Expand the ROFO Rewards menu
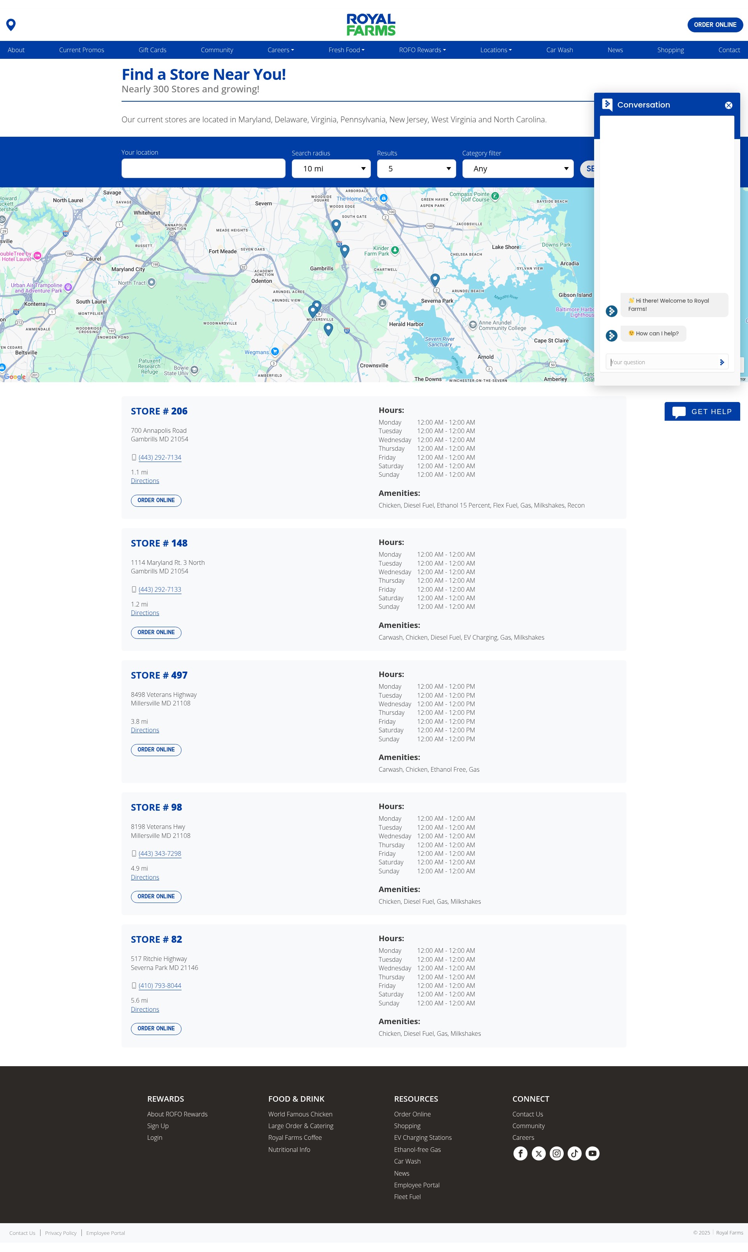 [x=422, y=50]
